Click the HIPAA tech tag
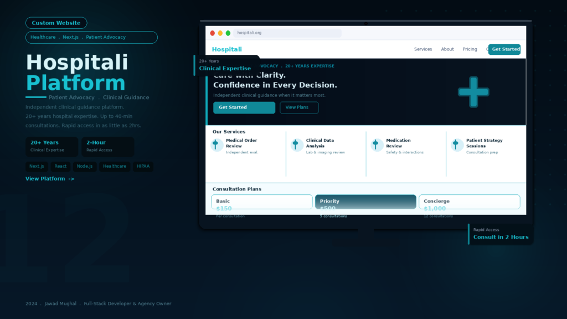567x319 pixels. pyautogui.click(x=143, y=166)
